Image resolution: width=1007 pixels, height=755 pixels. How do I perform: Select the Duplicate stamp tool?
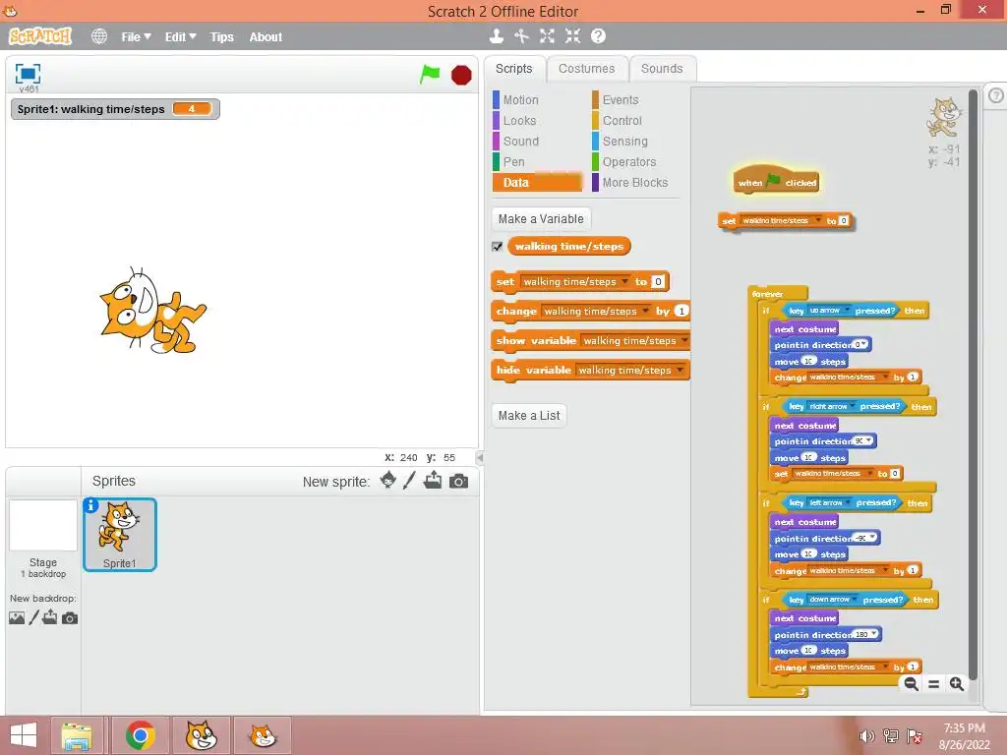(496, 36)
